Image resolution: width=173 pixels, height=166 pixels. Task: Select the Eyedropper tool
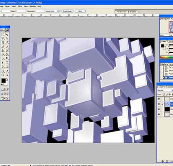[x=7, y=71]
